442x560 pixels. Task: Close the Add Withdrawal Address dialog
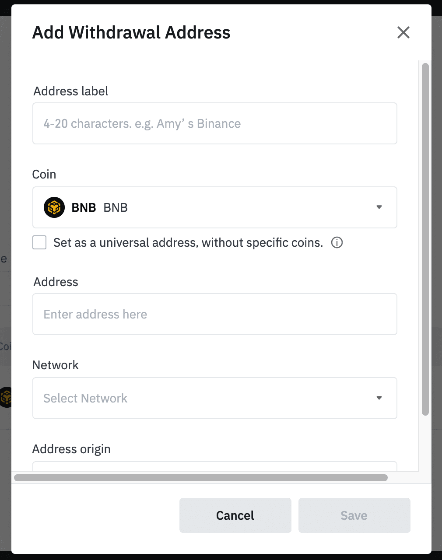tap(403, 32)
